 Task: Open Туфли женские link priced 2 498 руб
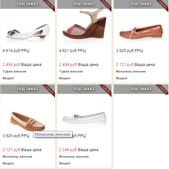[71, 71]
